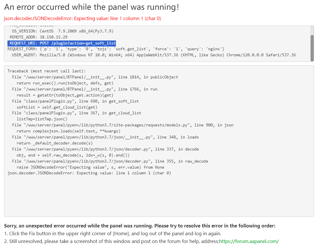Image resolution: width=318 pixels, height=249 pixels.
Task: Click the "Traceback (most recent call last)" line
Action: point(46,71)
